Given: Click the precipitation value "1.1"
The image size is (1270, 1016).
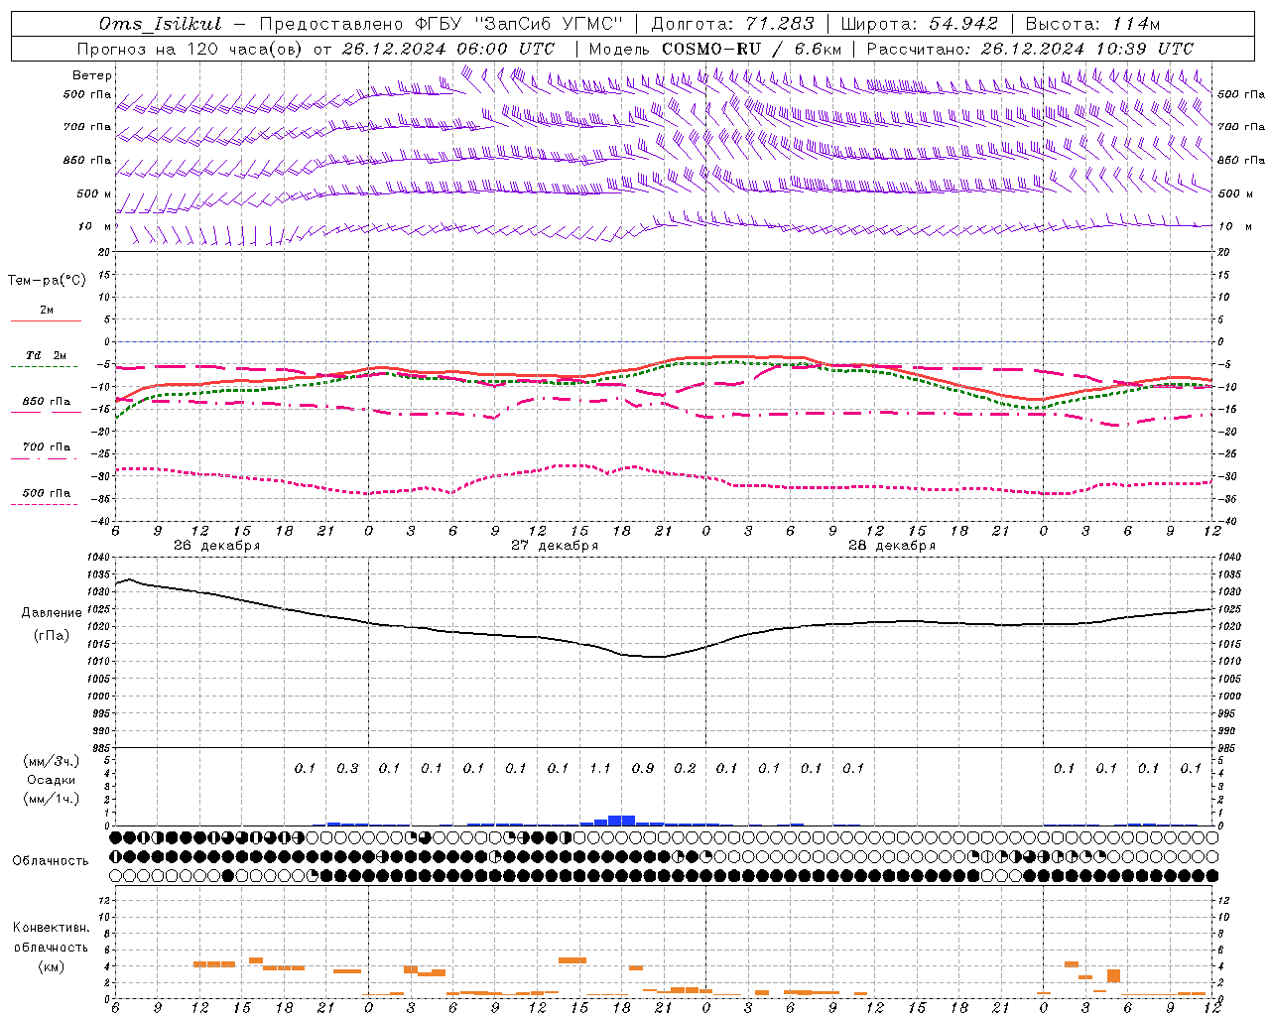Looking at the screenshot, I should [600, 768].
